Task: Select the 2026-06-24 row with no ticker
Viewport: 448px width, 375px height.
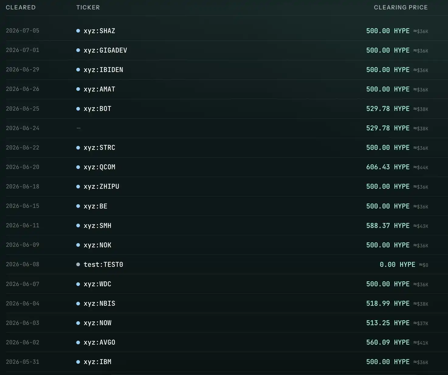Action: point(224,128)
